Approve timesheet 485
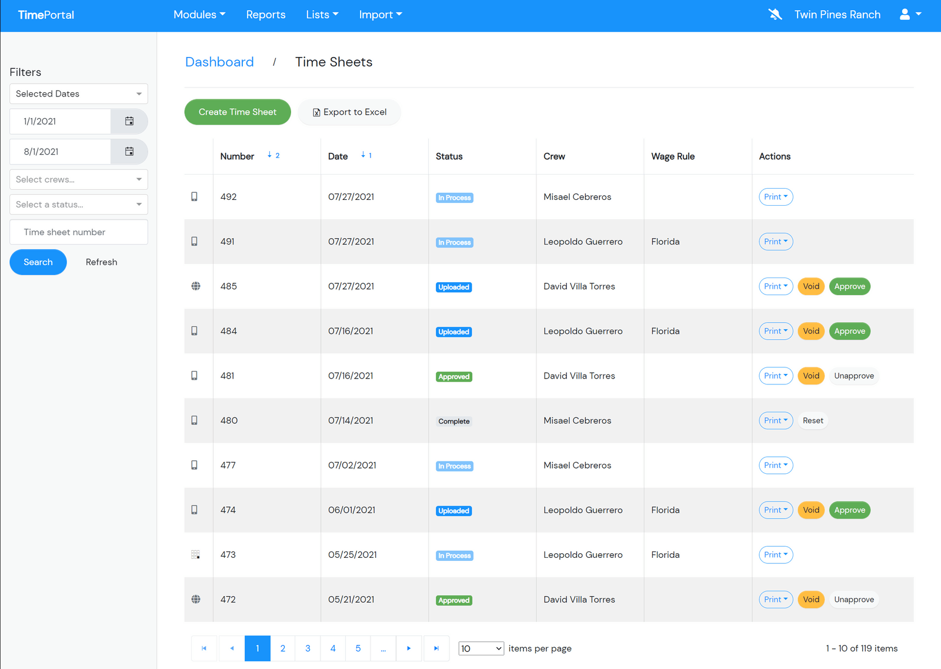This screenshot has width=941, height=669. click(x=849, y=286)
